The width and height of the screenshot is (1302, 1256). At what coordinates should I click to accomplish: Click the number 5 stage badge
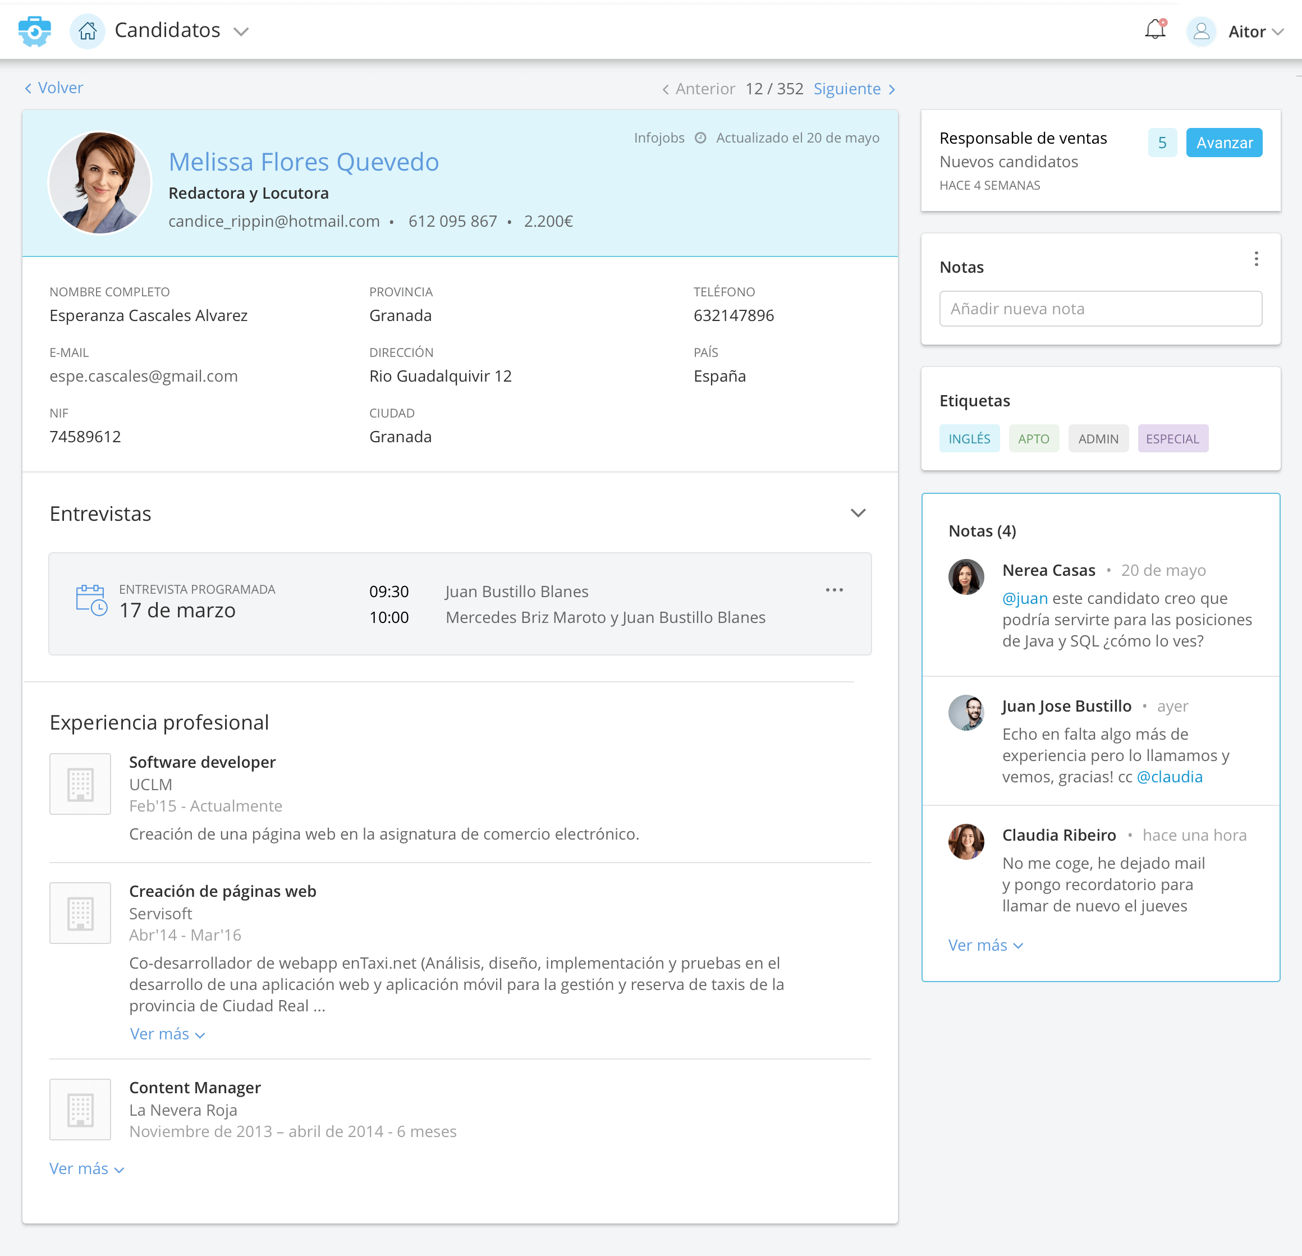pos(1162,142)
